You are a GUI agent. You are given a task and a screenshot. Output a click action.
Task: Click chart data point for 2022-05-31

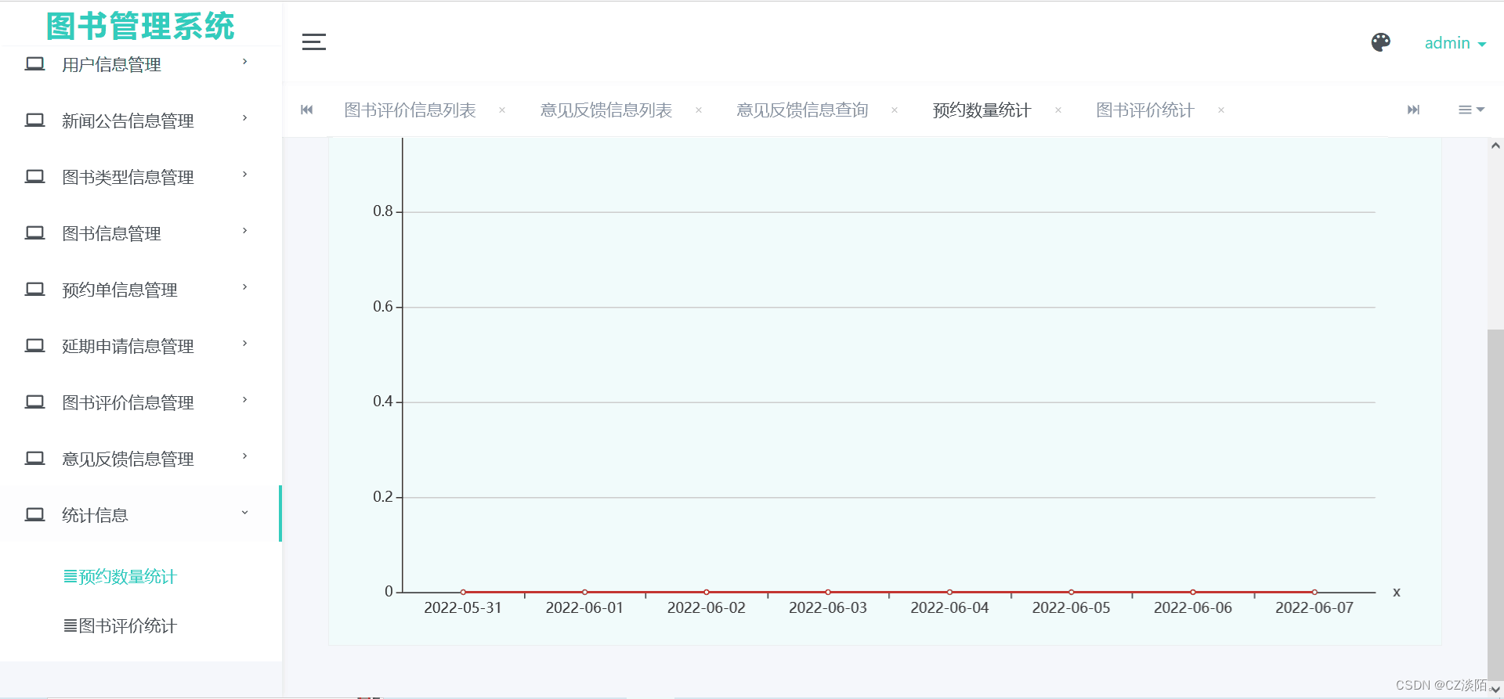463,592
